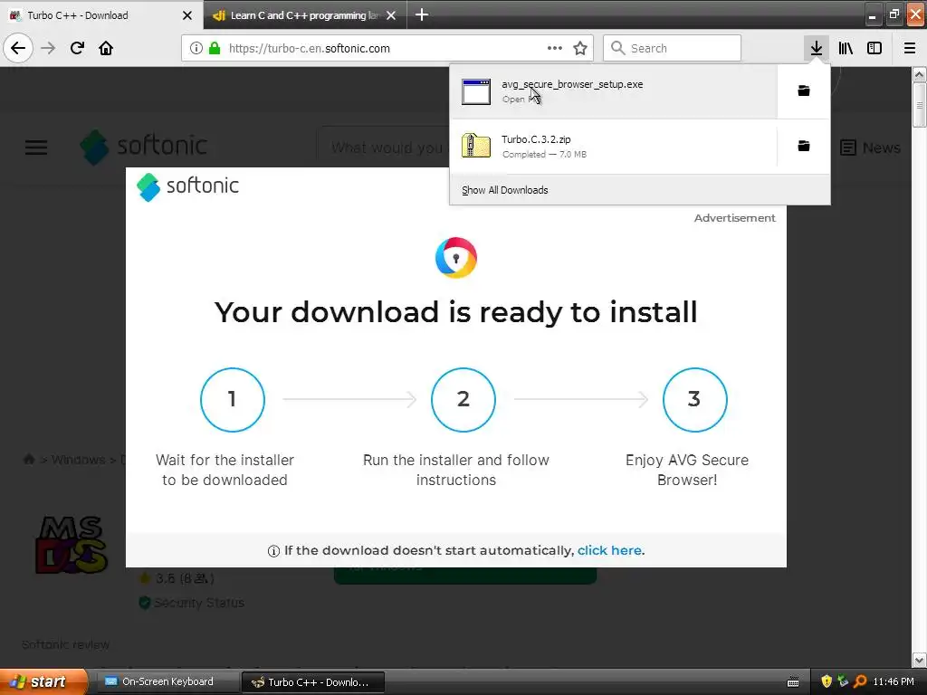This screenshot has width=927, height=695.
Task: Open a new browser tab
Action: tap(422, 14)
